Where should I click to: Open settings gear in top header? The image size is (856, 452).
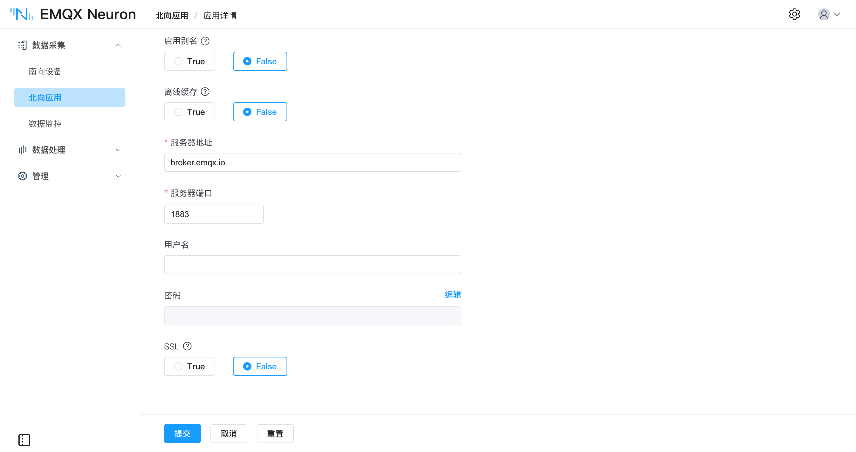(x=794, y=14)
